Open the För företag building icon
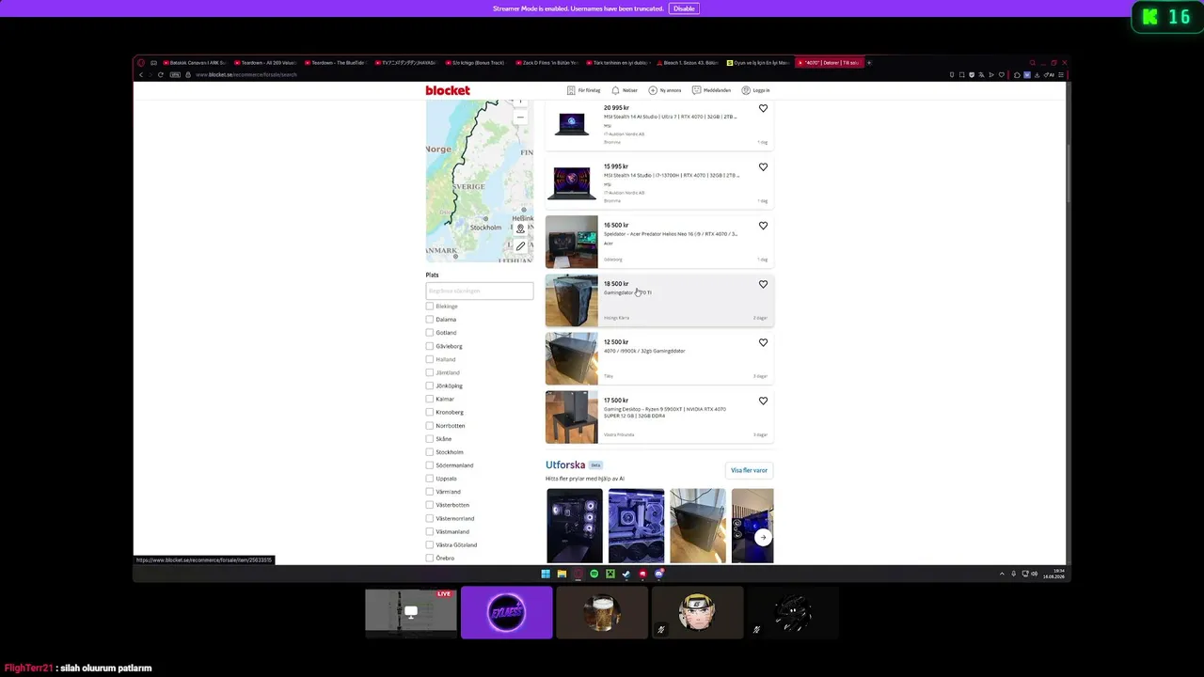Screen dimensions: 1204x677 [571, 90]
